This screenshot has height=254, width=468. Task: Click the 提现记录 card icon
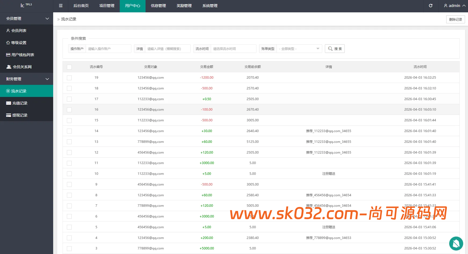[9, 115]
